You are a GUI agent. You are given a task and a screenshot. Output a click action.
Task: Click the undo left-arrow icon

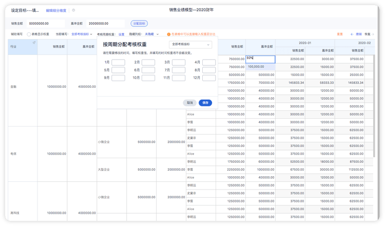(x=352, y=34)
